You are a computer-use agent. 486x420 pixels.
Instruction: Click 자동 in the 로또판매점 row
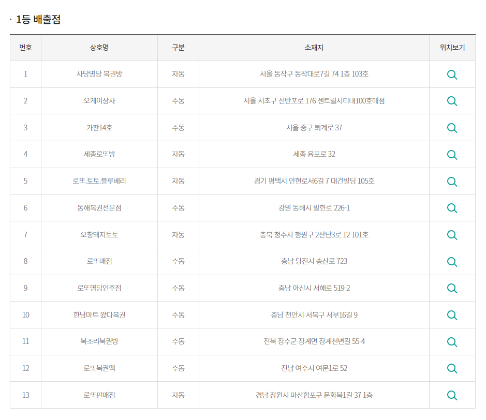(x=178, y=395)
